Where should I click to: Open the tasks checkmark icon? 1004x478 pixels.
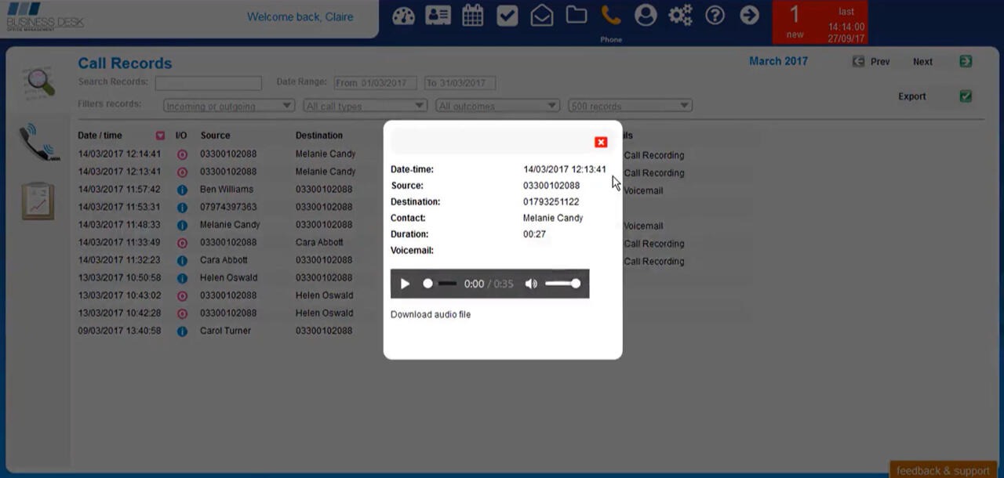coord(507,16)
